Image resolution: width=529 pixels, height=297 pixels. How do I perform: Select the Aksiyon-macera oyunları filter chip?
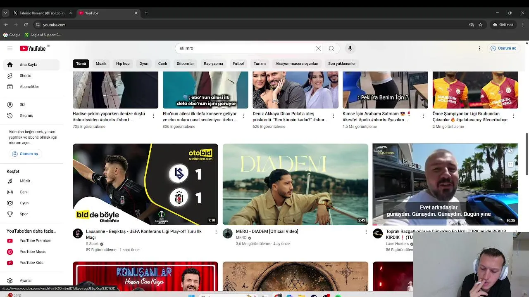coord(297,64)
